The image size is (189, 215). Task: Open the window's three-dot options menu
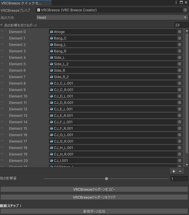pos(176,2)
